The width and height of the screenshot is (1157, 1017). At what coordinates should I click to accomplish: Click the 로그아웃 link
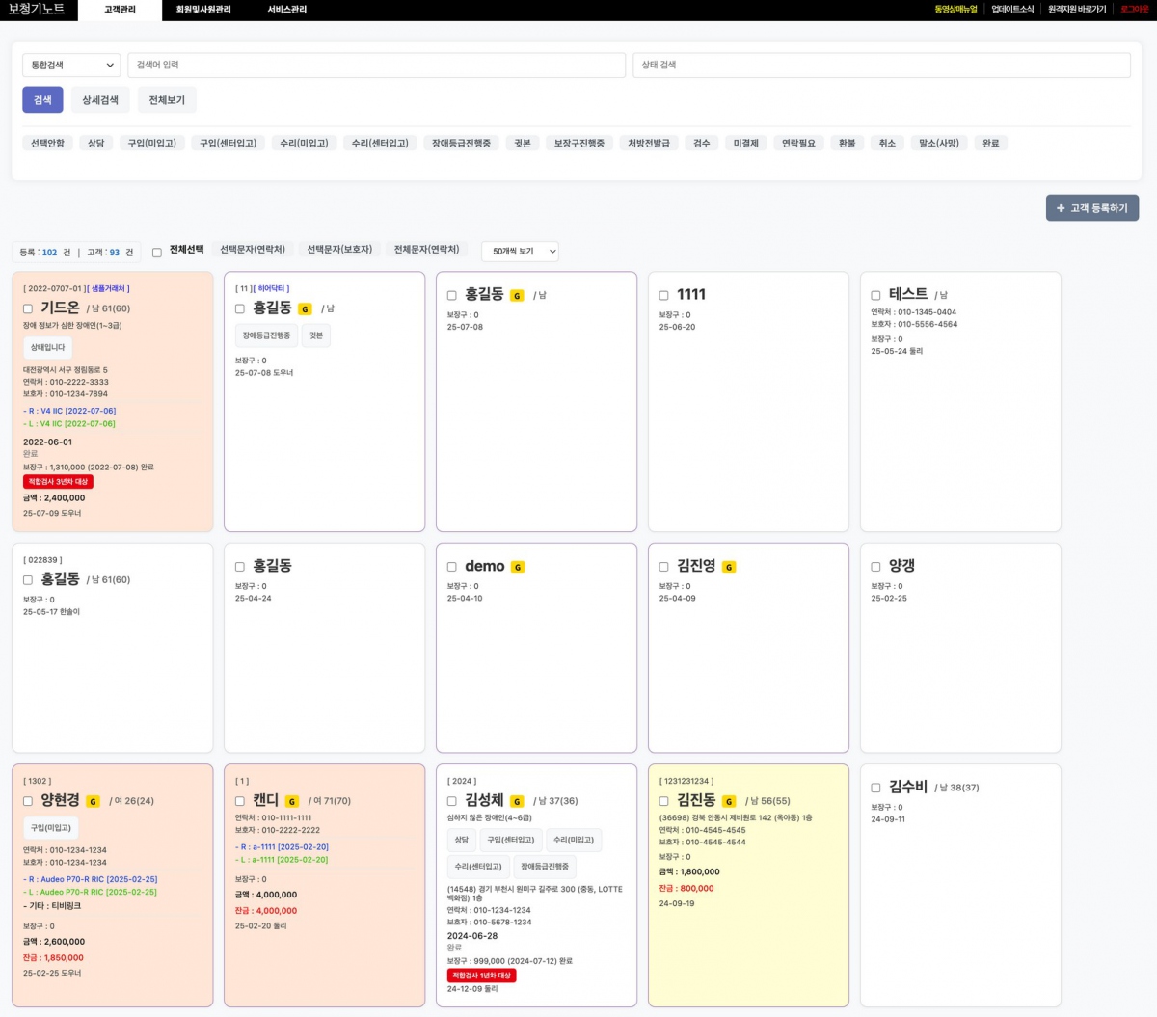(1134, 10)
